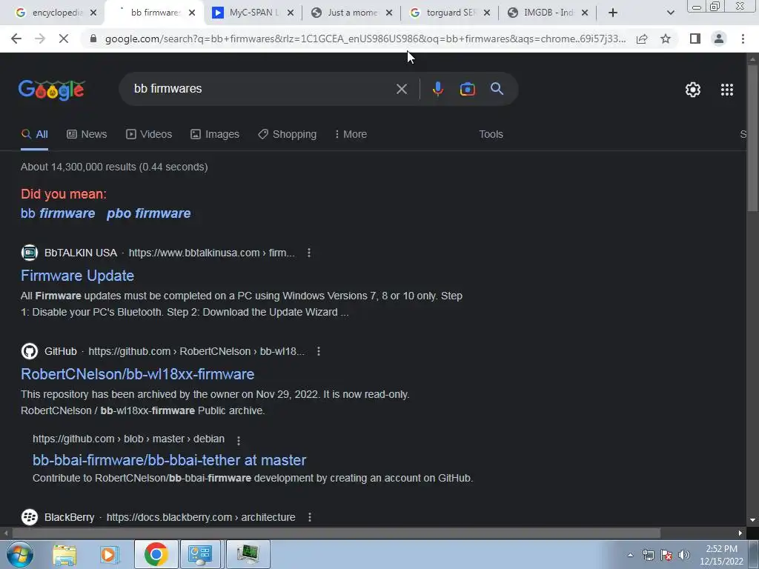Screen dimensions: 759x569
Task: Select the All results filter
Action: coord(34,134)
